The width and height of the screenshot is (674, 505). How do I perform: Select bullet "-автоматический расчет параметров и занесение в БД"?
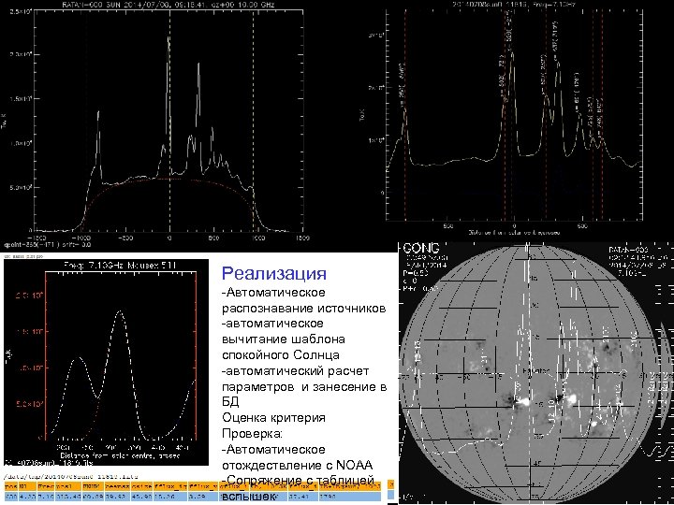304,386
